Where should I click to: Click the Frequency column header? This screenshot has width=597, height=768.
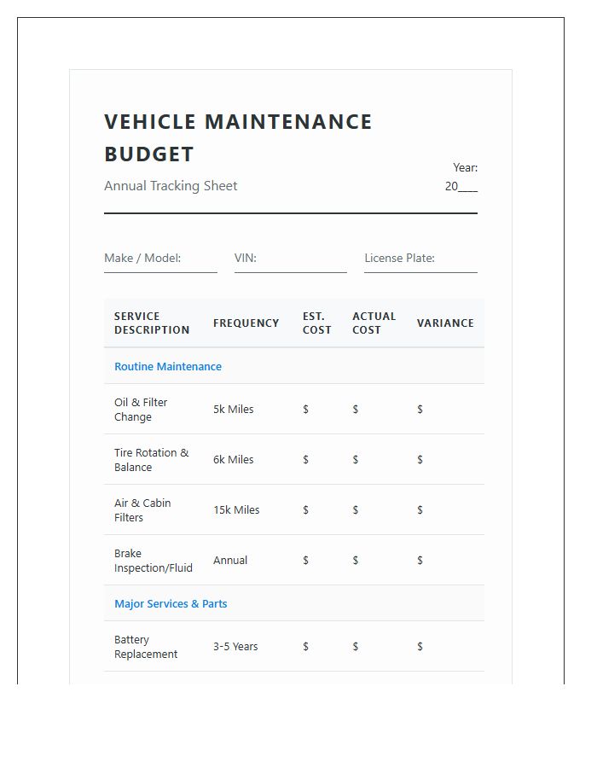(x=246, y=323)
